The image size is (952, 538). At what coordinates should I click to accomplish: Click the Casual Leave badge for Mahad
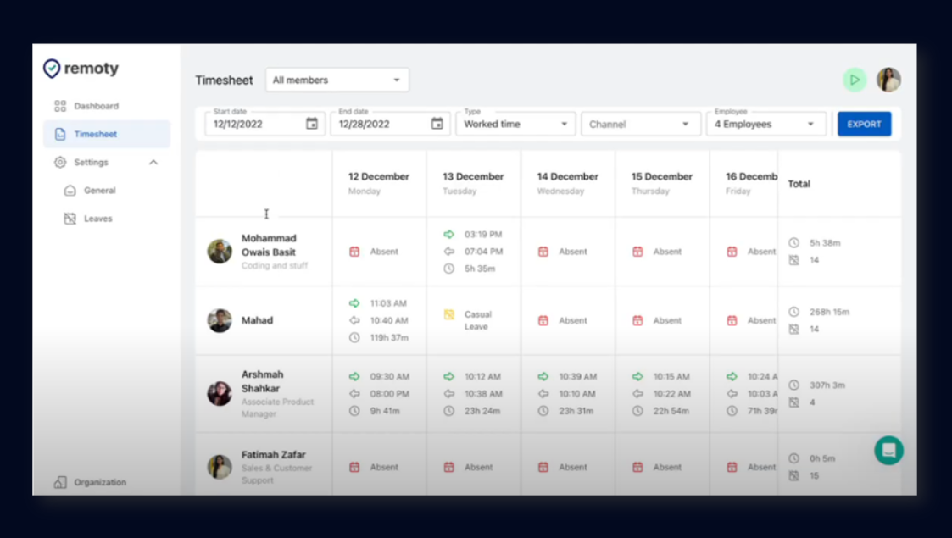(473, 320)
